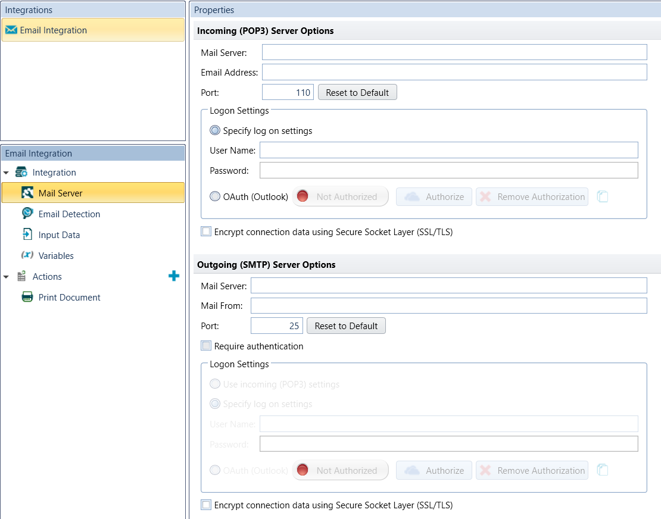Select Email Integration in Integrations list
The height and width of the screenshot is (519, 661).
click(93, 30)
